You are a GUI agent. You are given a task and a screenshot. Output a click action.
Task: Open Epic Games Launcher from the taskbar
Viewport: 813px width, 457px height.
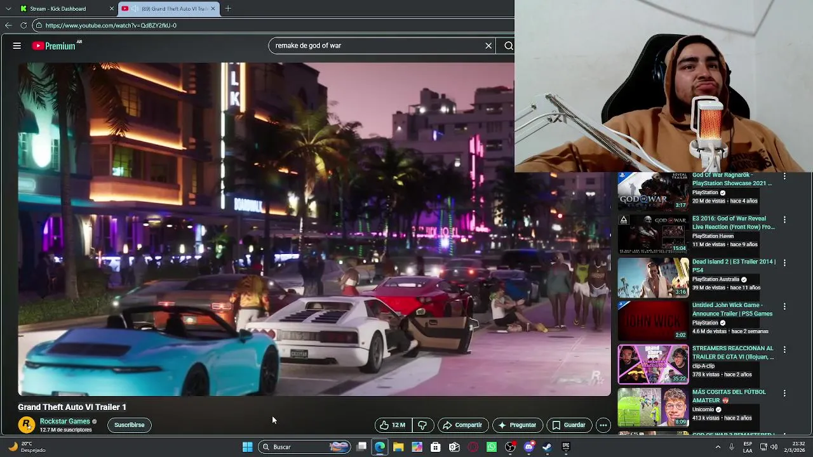coord(566,447)
